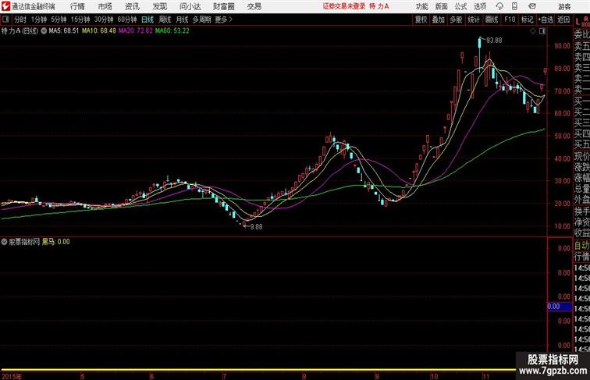
Task: Click the 多股 multi-stock toolbar button
Action: [456, 20]
